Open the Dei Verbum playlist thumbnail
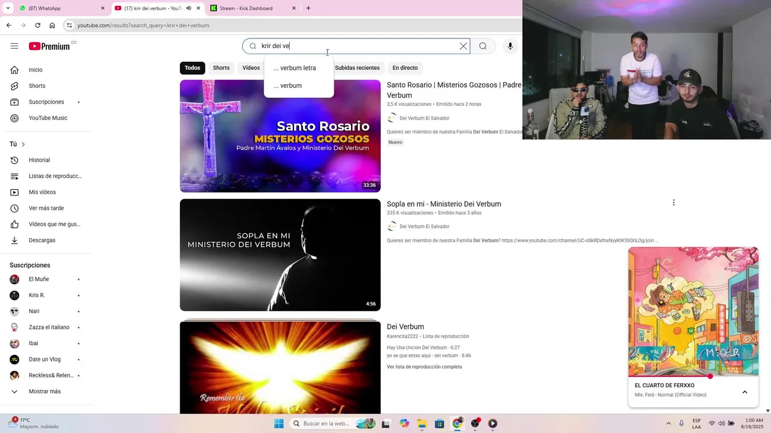Viewport: 771px width, 433px height. (280, 367)
